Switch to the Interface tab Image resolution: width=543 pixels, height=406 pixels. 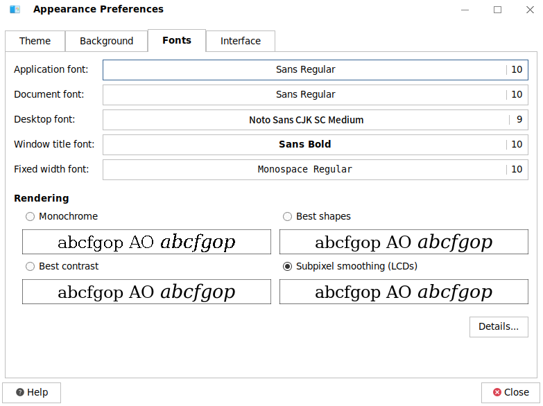pos(241,41)
